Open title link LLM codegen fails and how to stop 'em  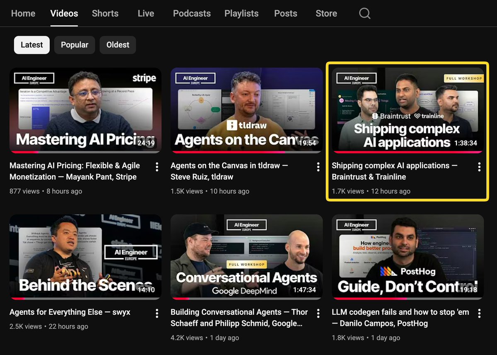(x=401, y=318)
